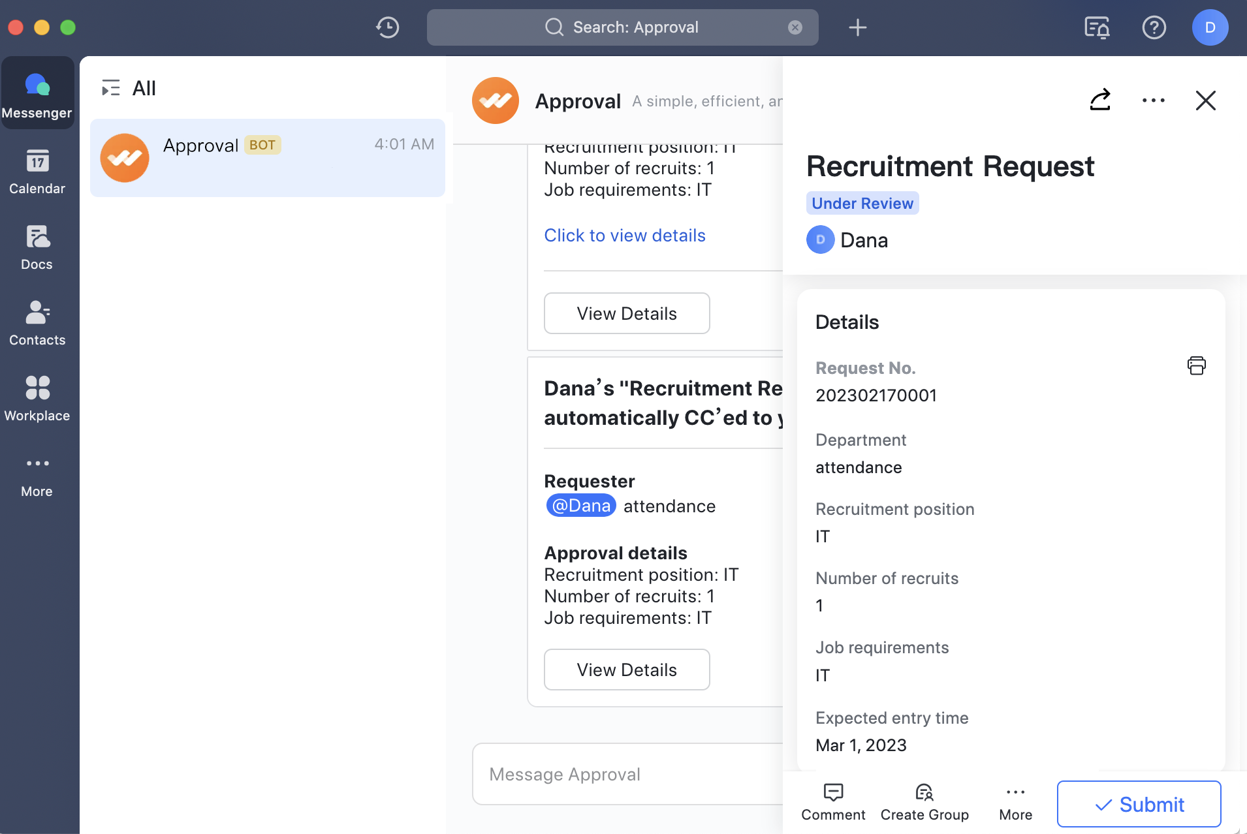
Task: Start a comment on the request
Action: (x=832, y=801)
